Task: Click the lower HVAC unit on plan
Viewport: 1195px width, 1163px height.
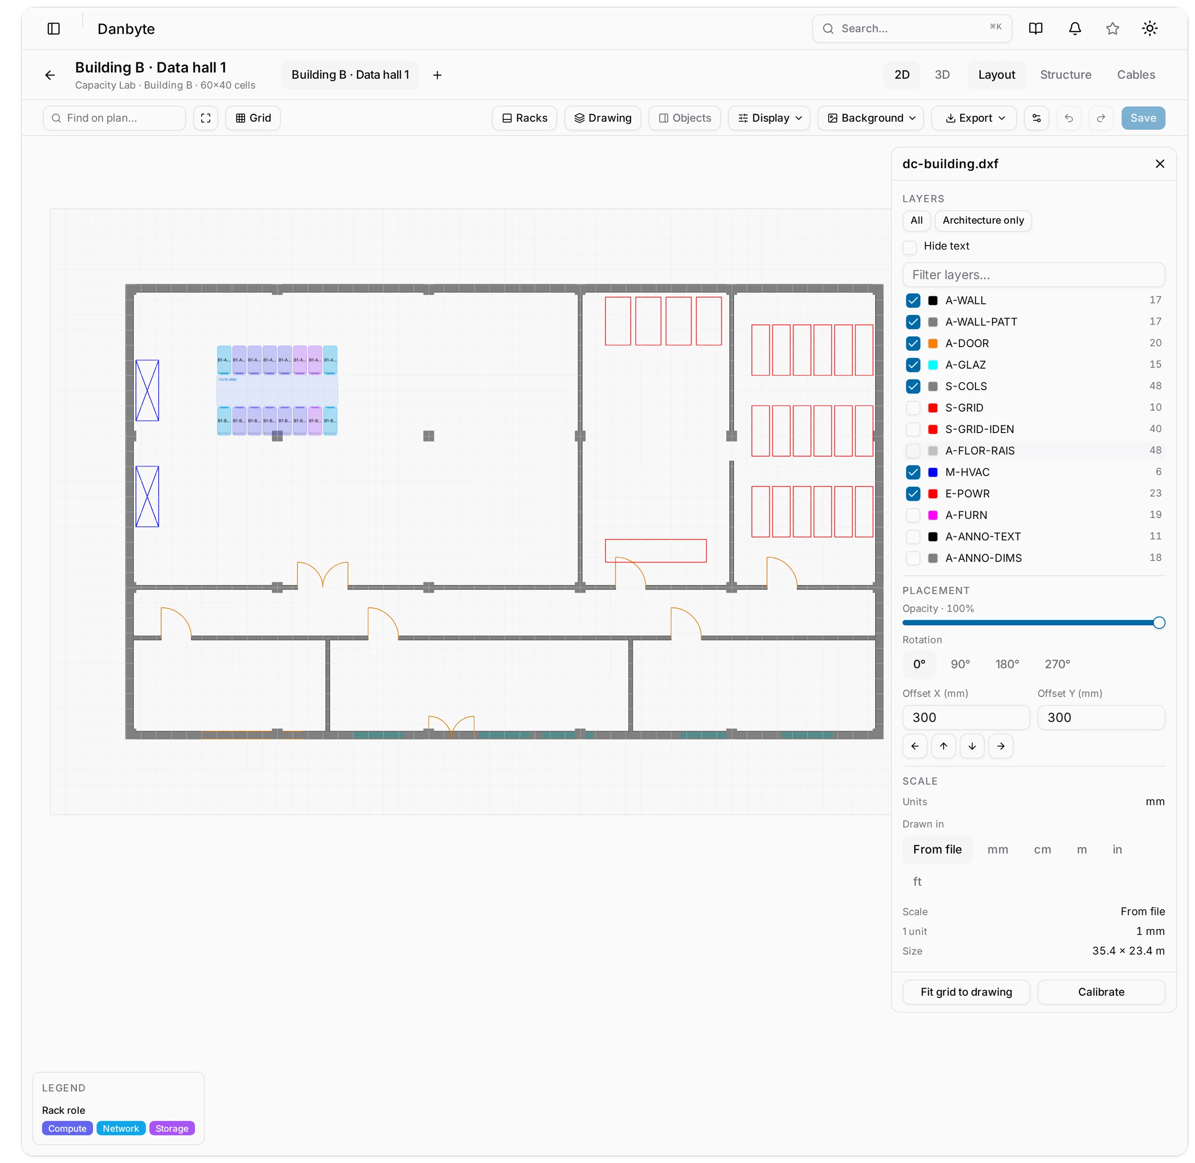Action: [147, 496]
